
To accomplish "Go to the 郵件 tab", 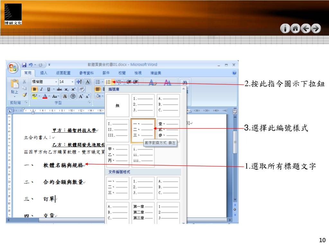I will 106,73.
